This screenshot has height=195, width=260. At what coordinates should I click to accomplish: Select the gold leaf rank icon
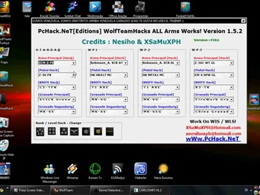98,131
